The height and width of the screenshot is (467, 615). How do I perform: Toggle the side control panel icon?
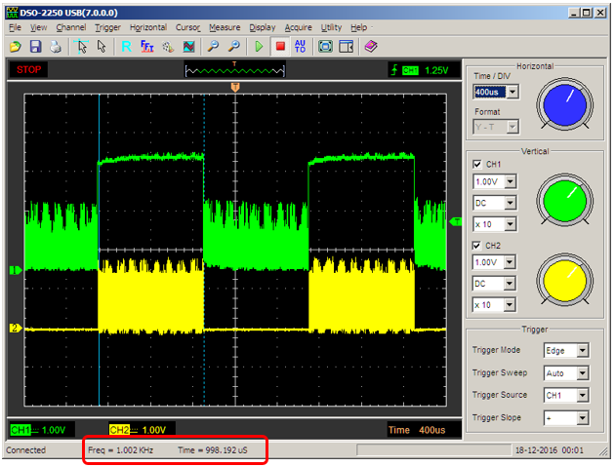click(346, 47)
